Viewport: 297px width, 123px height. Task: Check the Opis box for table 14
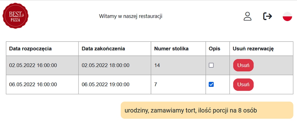(211, 65)
